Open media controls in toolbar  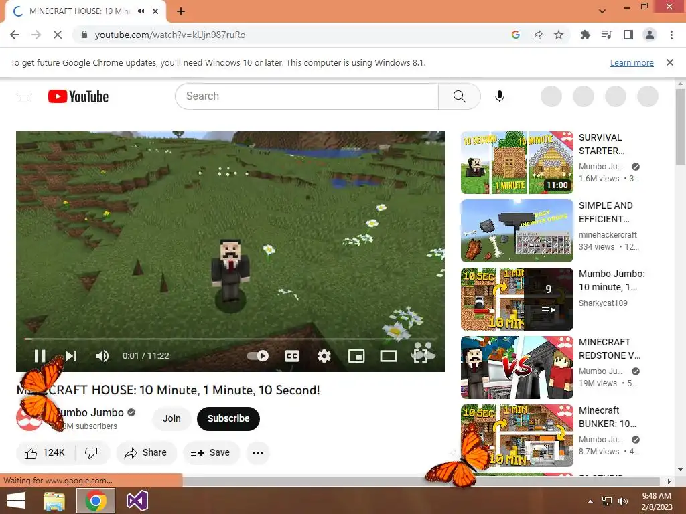[x=607, y=35]
